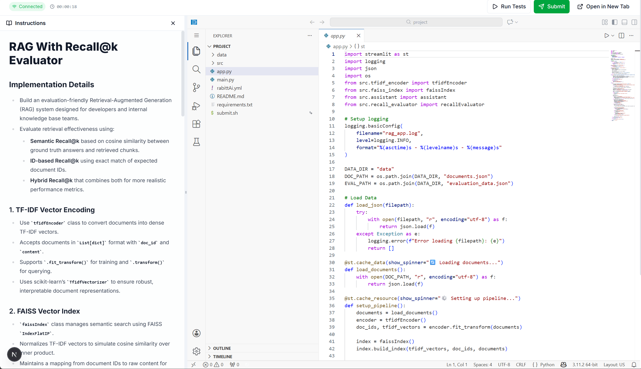The image size is (641, 369).
Task: Show errors and warnings problems count
Action: point(213,365)
